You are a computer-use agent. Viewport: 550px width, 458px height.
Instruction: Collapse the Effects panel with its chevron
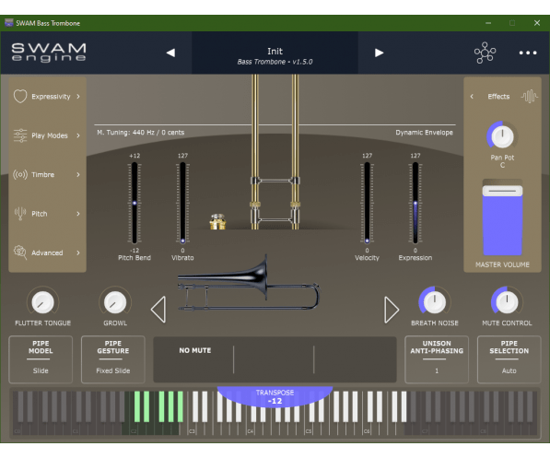[x=472, y=96]
